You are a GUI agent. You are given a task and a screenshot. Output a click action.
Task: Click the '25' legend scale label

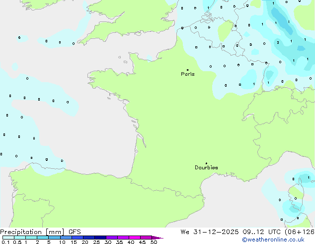(96, 242)
